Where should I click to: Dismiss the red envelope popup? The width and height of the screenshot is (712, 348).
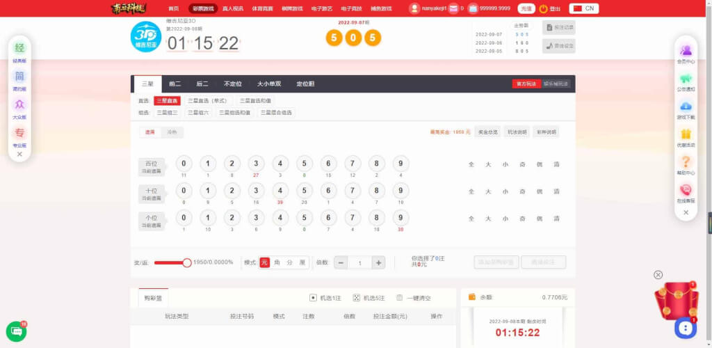(x=658, y=274)
